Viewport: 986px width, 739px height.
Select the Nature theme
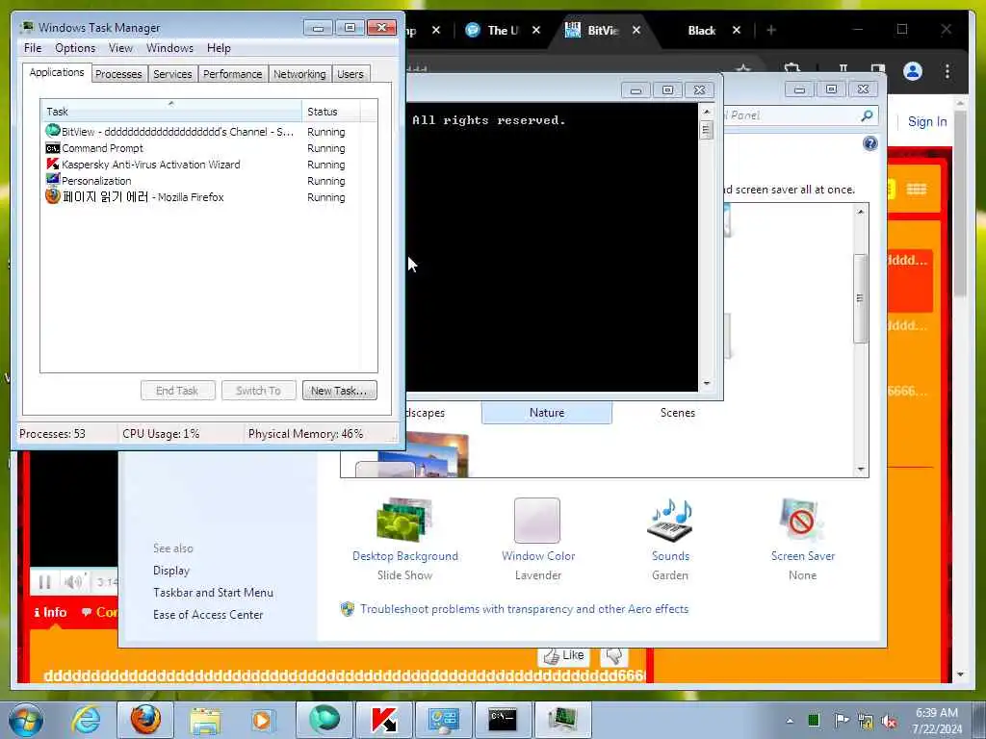pos(547,413)
